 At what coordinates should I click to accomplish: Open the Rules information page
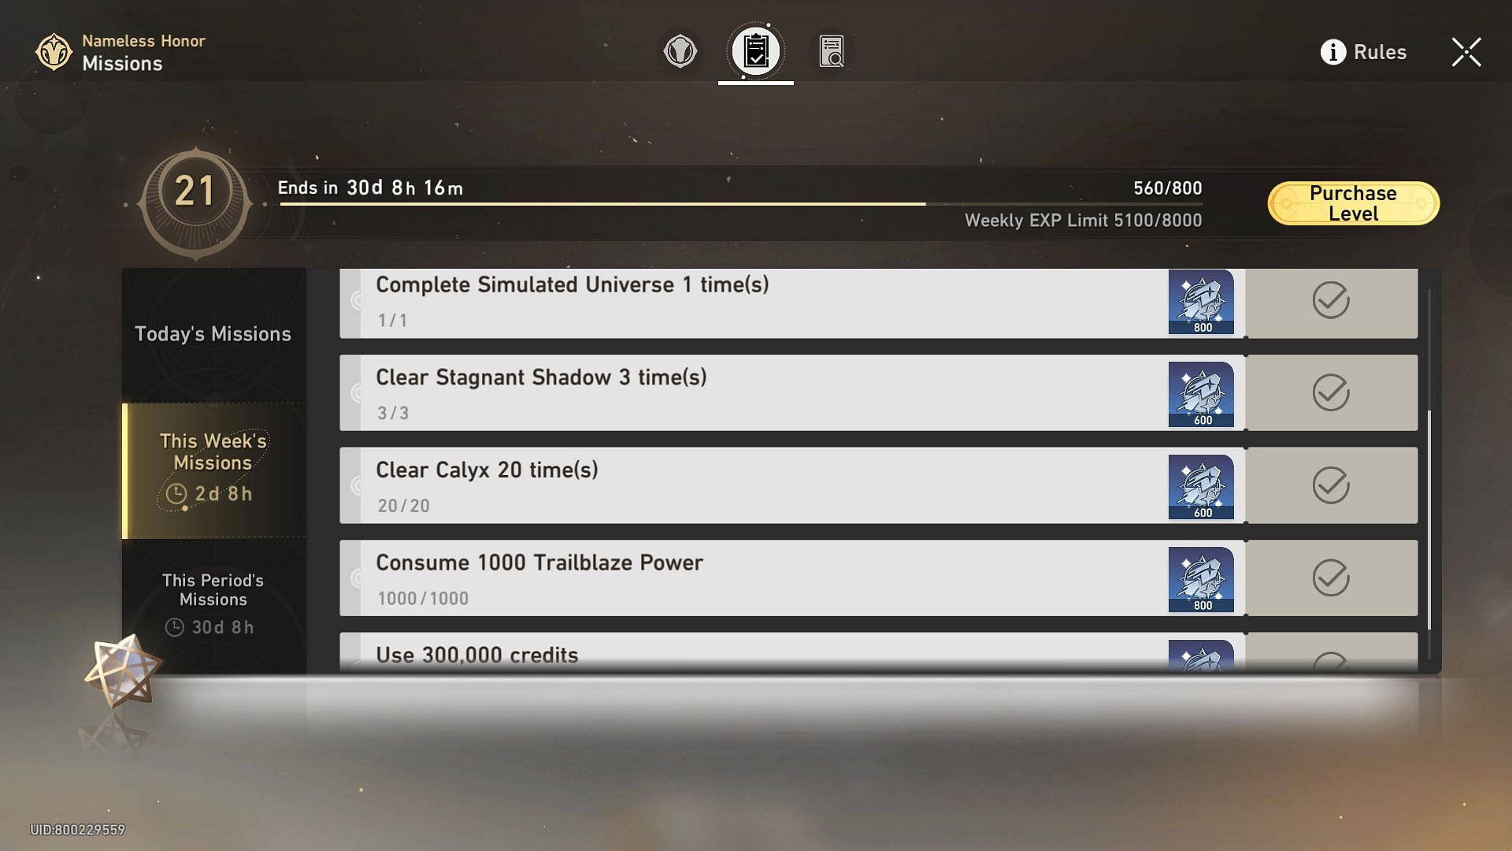pyautogui.click(x=1366, y=51)
